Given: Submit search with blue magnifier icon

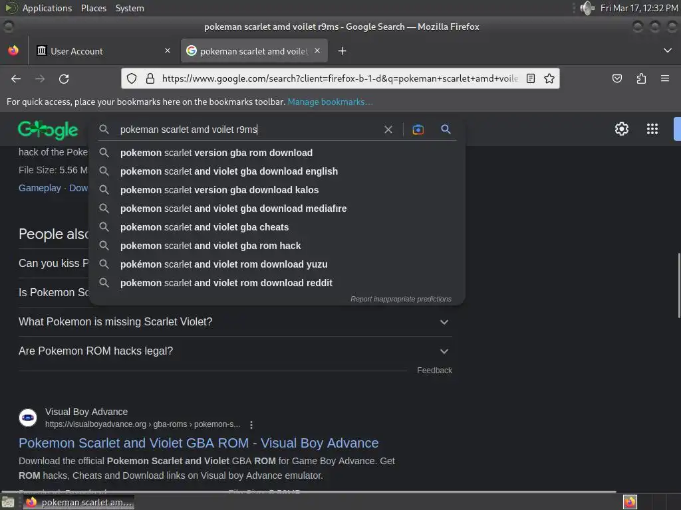Looking at the screenshot, I should pyautogui.click(x=446, y=129).
